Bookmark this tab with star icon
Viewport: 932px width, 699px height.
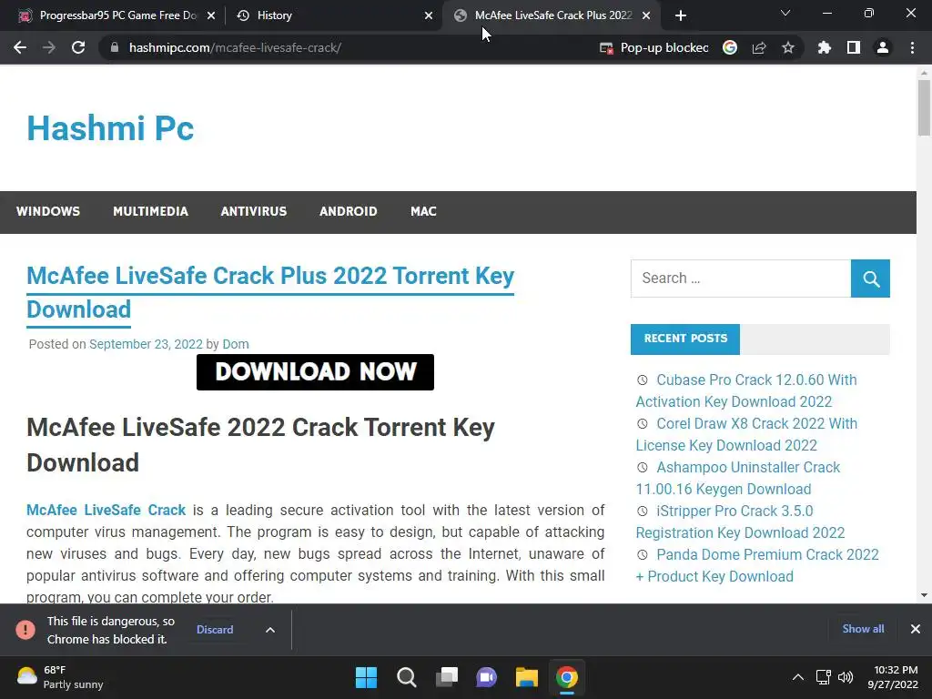click(x=788, y=47)
